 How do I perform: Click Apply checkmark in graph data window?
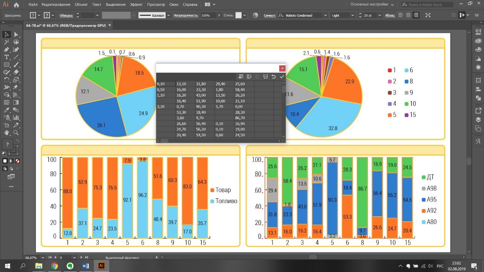(x=282, y=76)
